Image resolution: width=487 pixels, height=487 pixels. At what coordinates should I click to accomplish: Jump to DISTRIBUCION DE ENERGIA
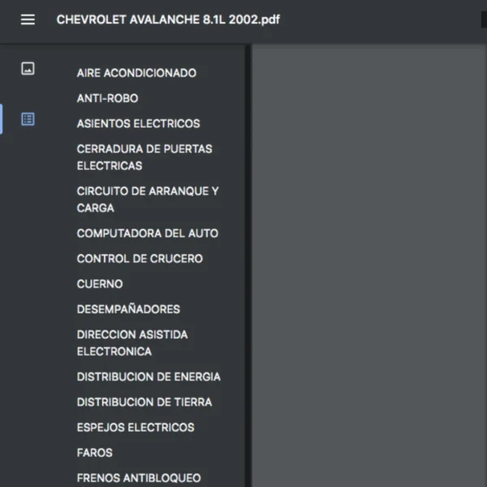pyautogui.click(x=149, y=377)
